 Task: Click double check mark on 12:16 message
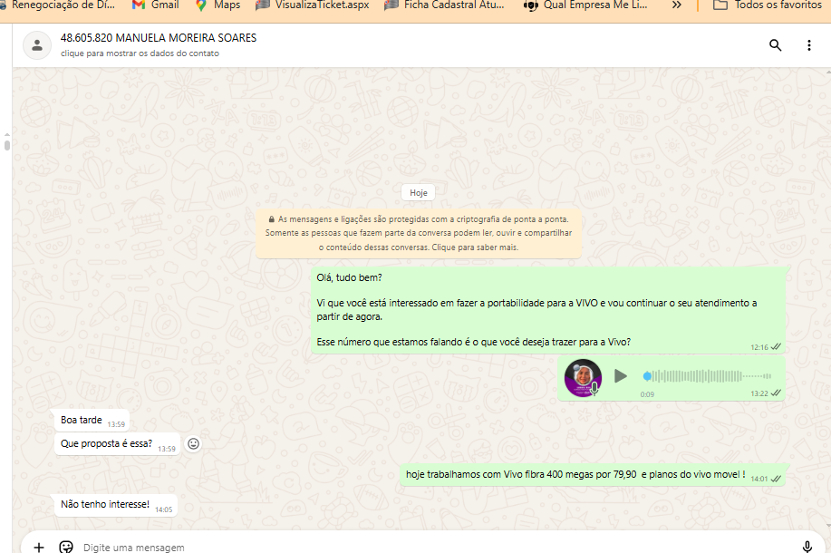coord(776,346)
